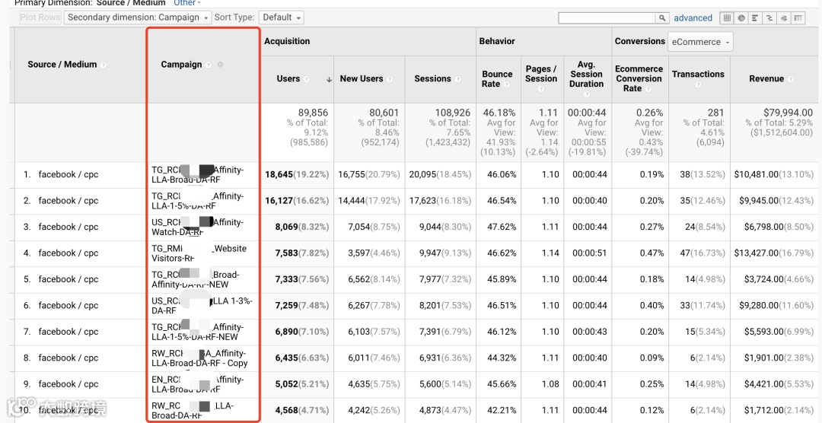
Task: Open the help icon beside Sessions header
Action: pyautogui.click(x=457, y=79)
